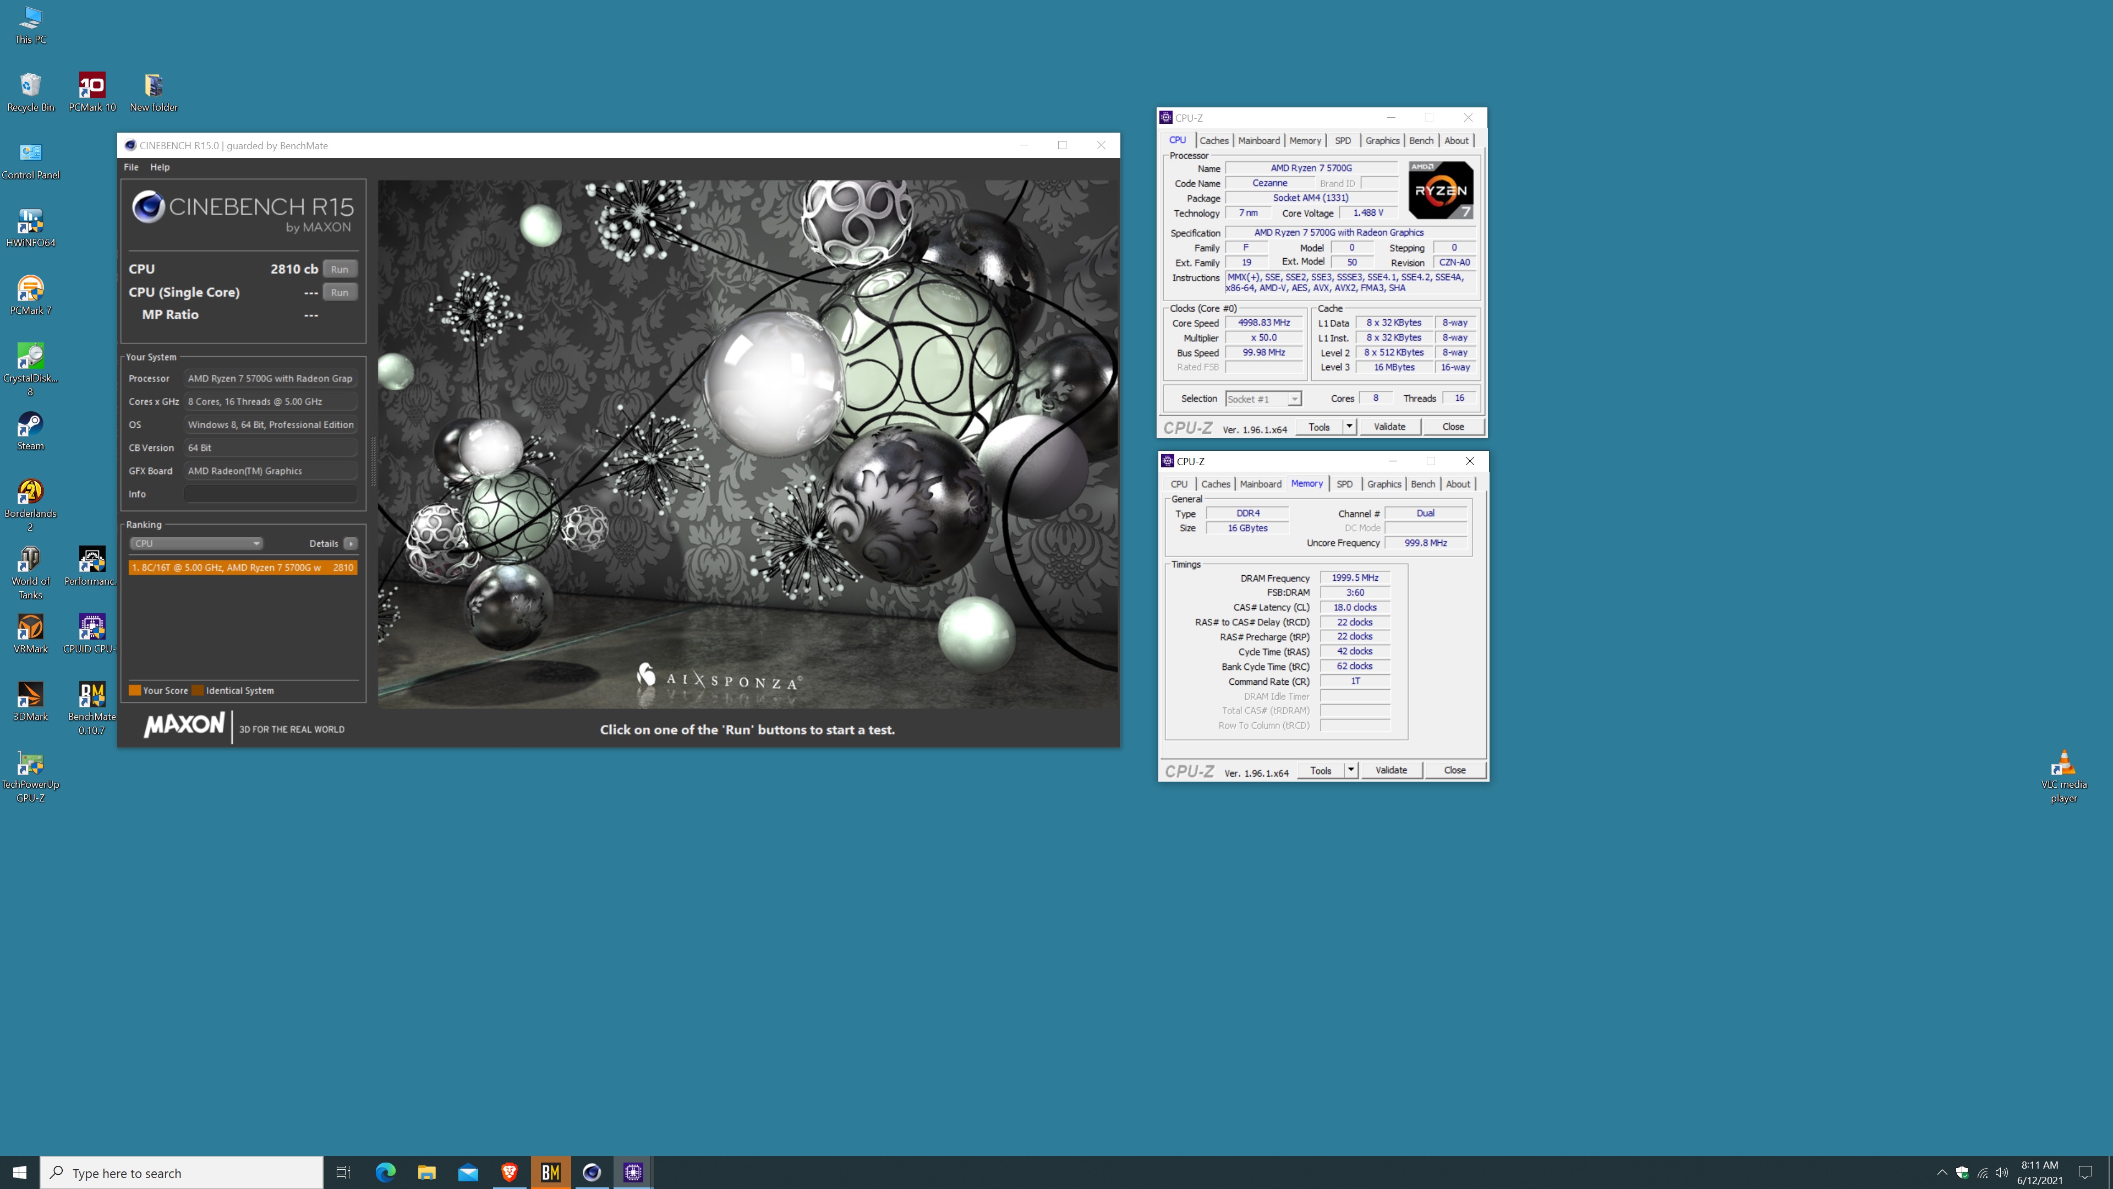Image resolution: width=2113 pixels, height=1189 pixels.
Task: Open Tools dropdown arrow in upper CPU-Z
Action: [1349, 427]
